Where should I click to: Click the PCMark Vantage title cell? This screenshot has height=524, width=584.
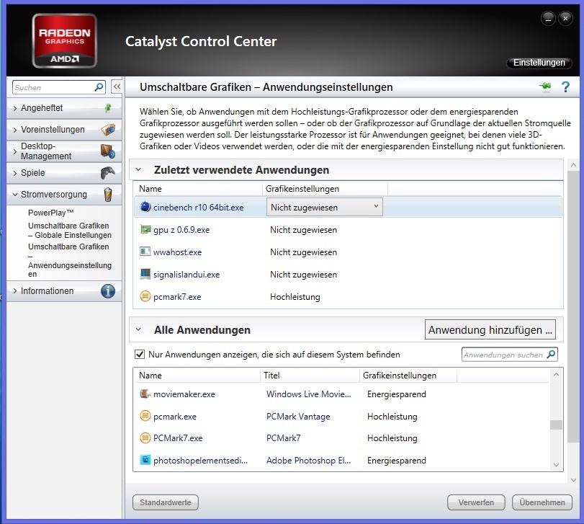point(298,417)
